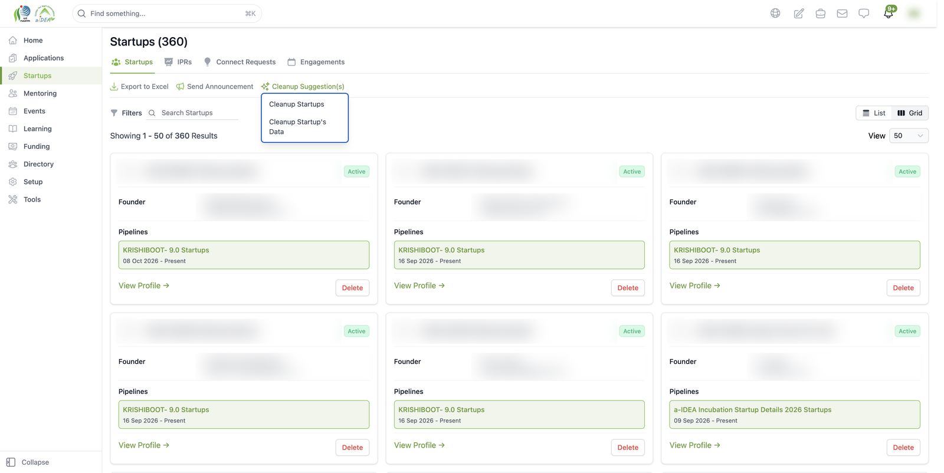
Task: Open the notifications bell icon
Action: tap(889, 13)
